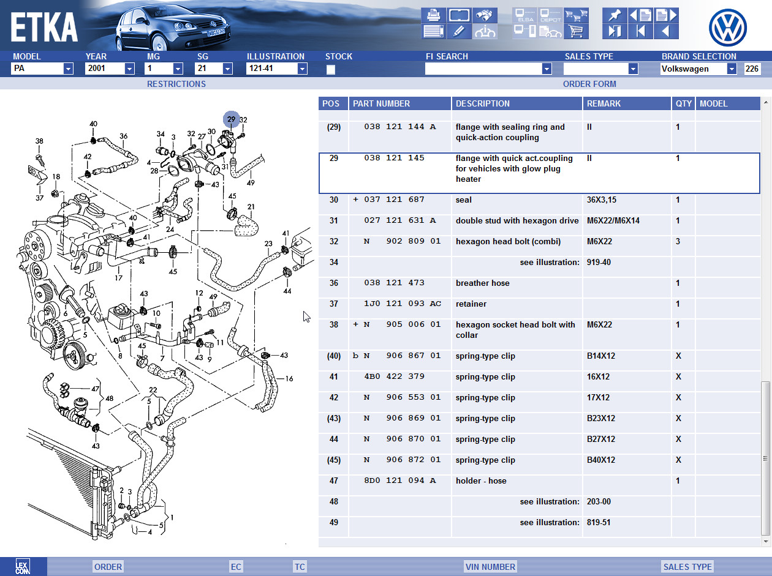Viewport: 772px width, 576px height.
Task: Open the ILLUSTRATION dropdown arrow
Action: pyautogui.click(x=302, y=69)
